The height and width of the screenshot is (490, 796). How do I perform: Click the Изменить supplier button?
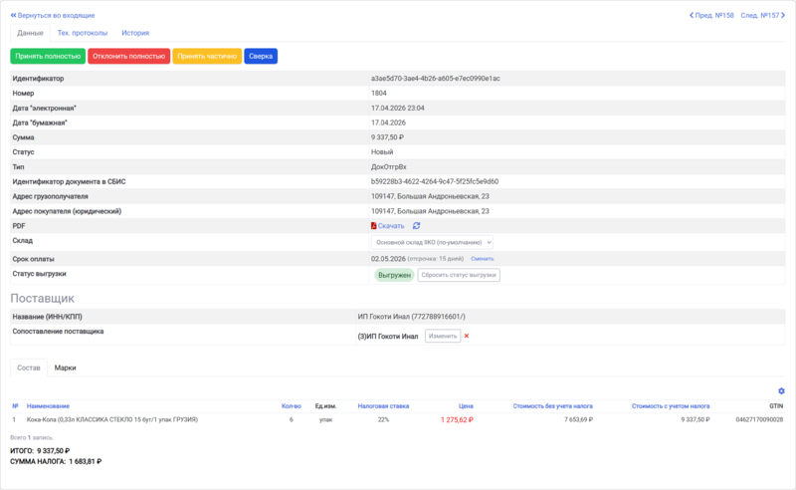[443, 336]
